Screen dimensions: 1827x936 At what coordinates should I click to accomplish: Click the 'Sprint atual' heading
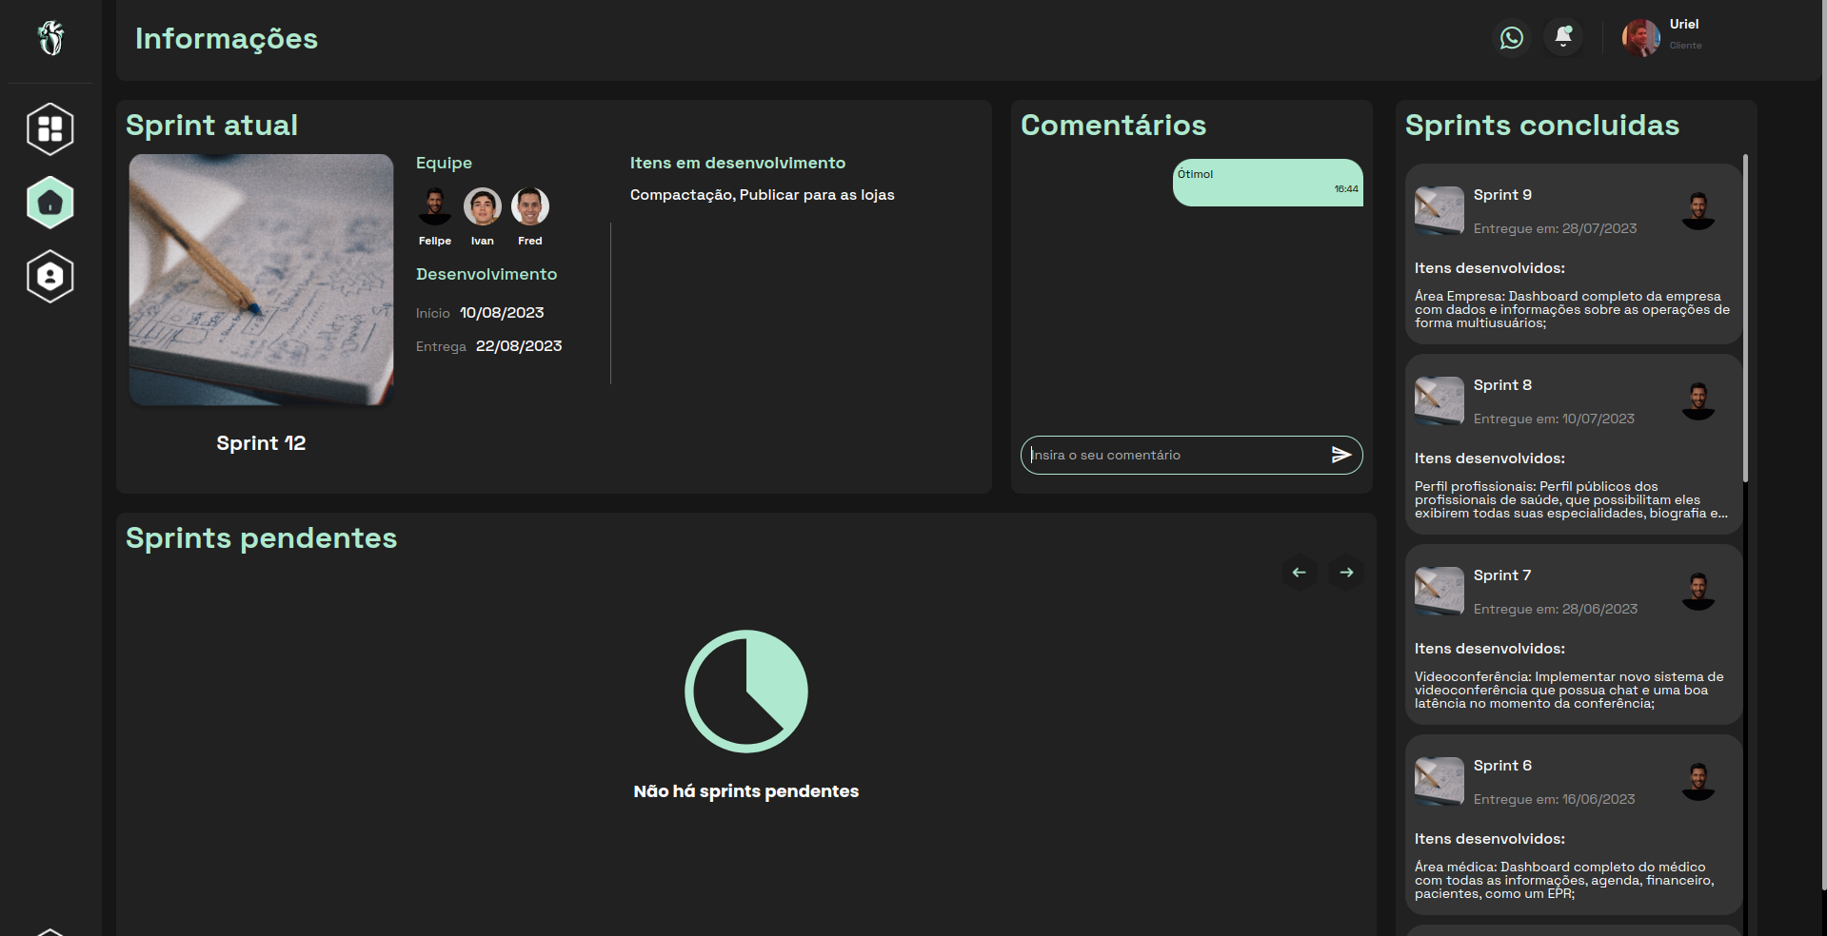(212, 126)
